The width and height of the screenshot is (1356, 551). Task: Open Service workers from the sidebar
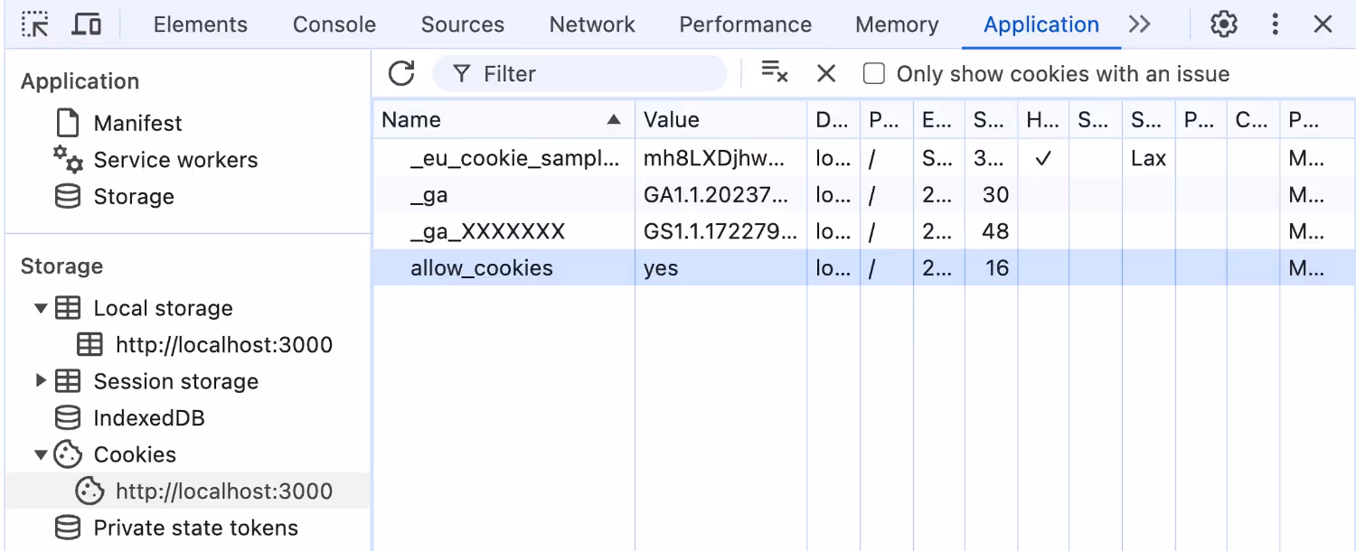175,160
